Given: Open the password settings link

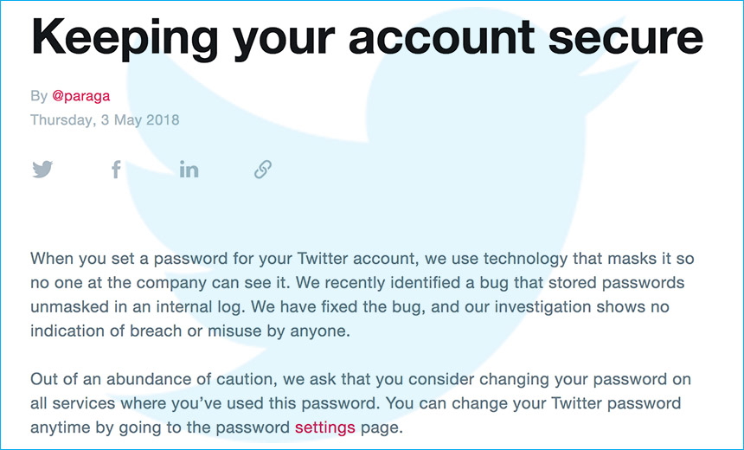Looking at the screenshot, I should coord(325,427).
